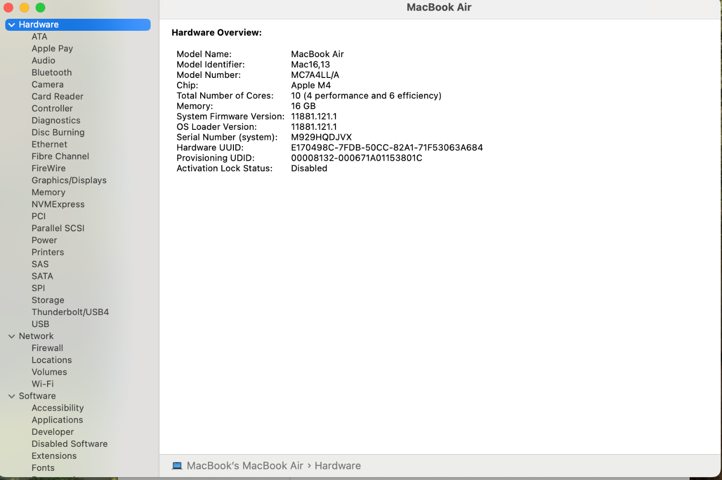
Task: Minimize the window with yellow button
Action: (x=25, y=8)
